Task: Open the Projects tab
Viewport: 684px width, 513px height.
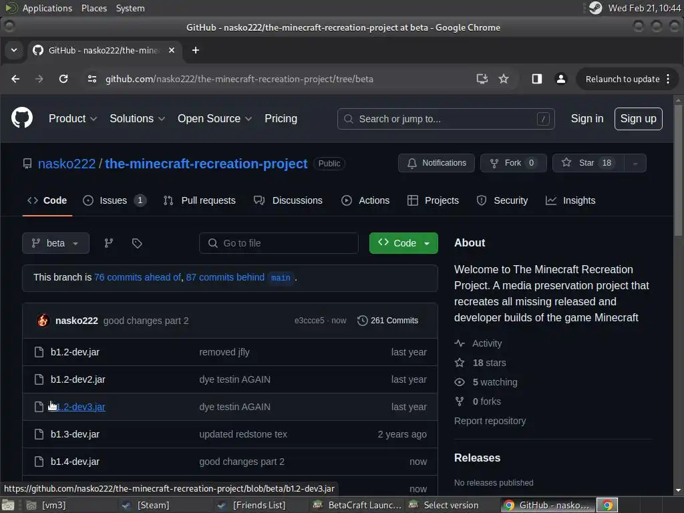Action: coord(433,200)
